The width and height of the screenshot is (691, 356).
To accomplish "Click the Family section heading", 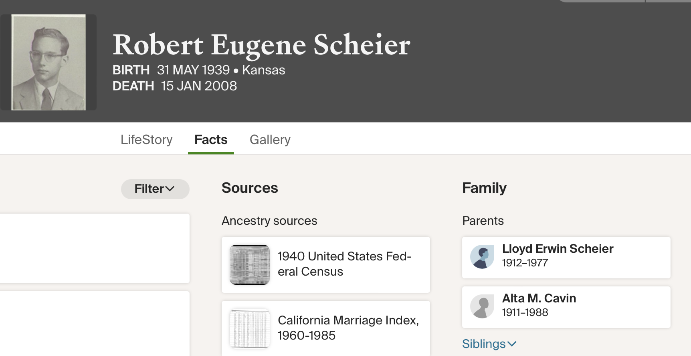I will 484,188.
